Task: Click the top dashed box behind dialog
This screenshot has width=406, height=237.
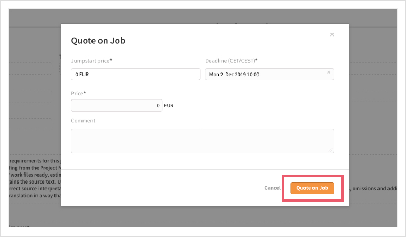Action: pyautogui.click(x=32, y=68)
